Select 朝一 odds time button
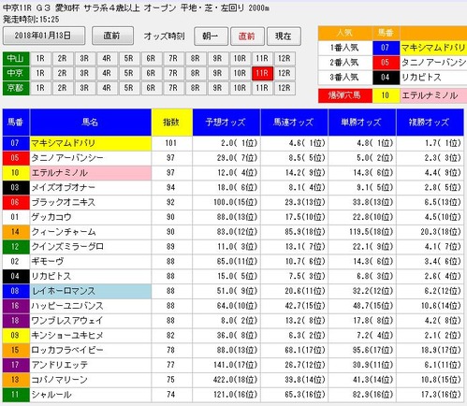This screenshot has height=406, width=467. tap(211, 36)
